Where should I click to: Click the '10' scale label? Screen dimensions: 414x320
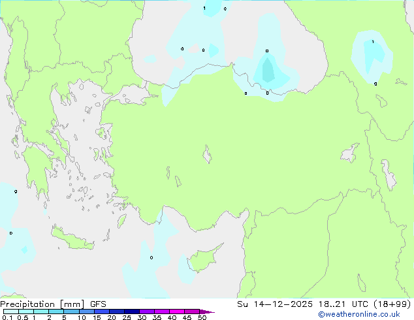click(82, 317)
